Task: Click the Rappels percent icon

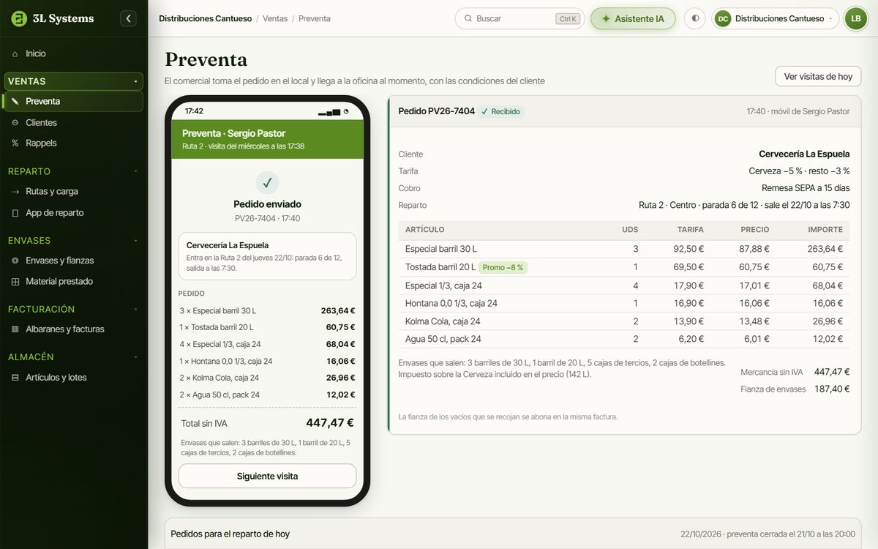Action: tap(15, 143)
